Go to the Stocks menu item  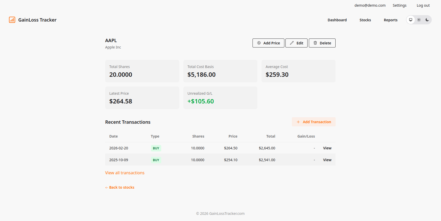click(x=365, y=20)
